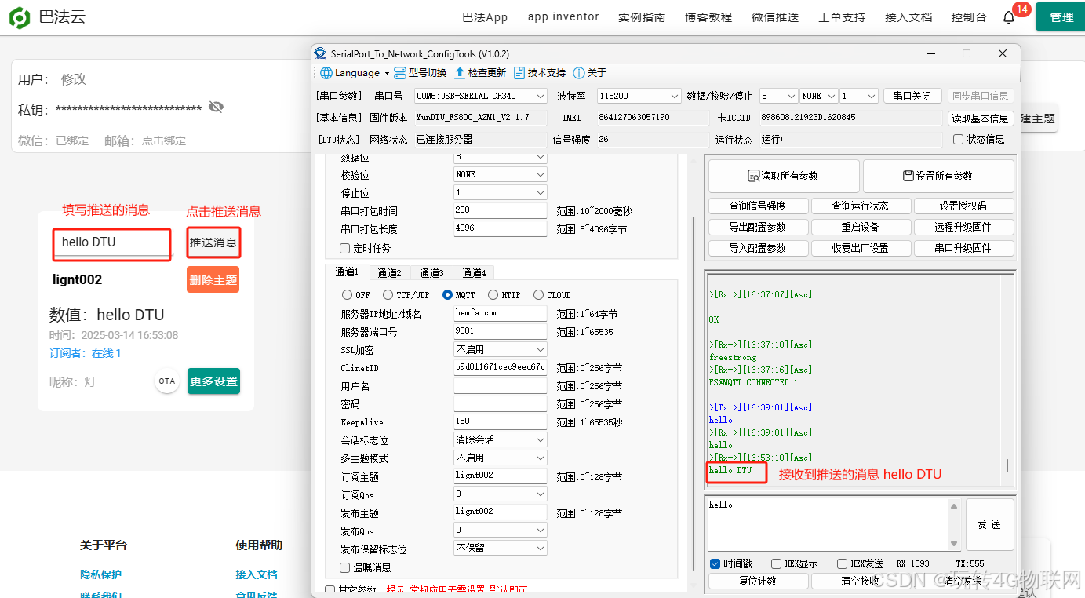
Task: Open app inventor in the website nav
Action: [563, 16]
